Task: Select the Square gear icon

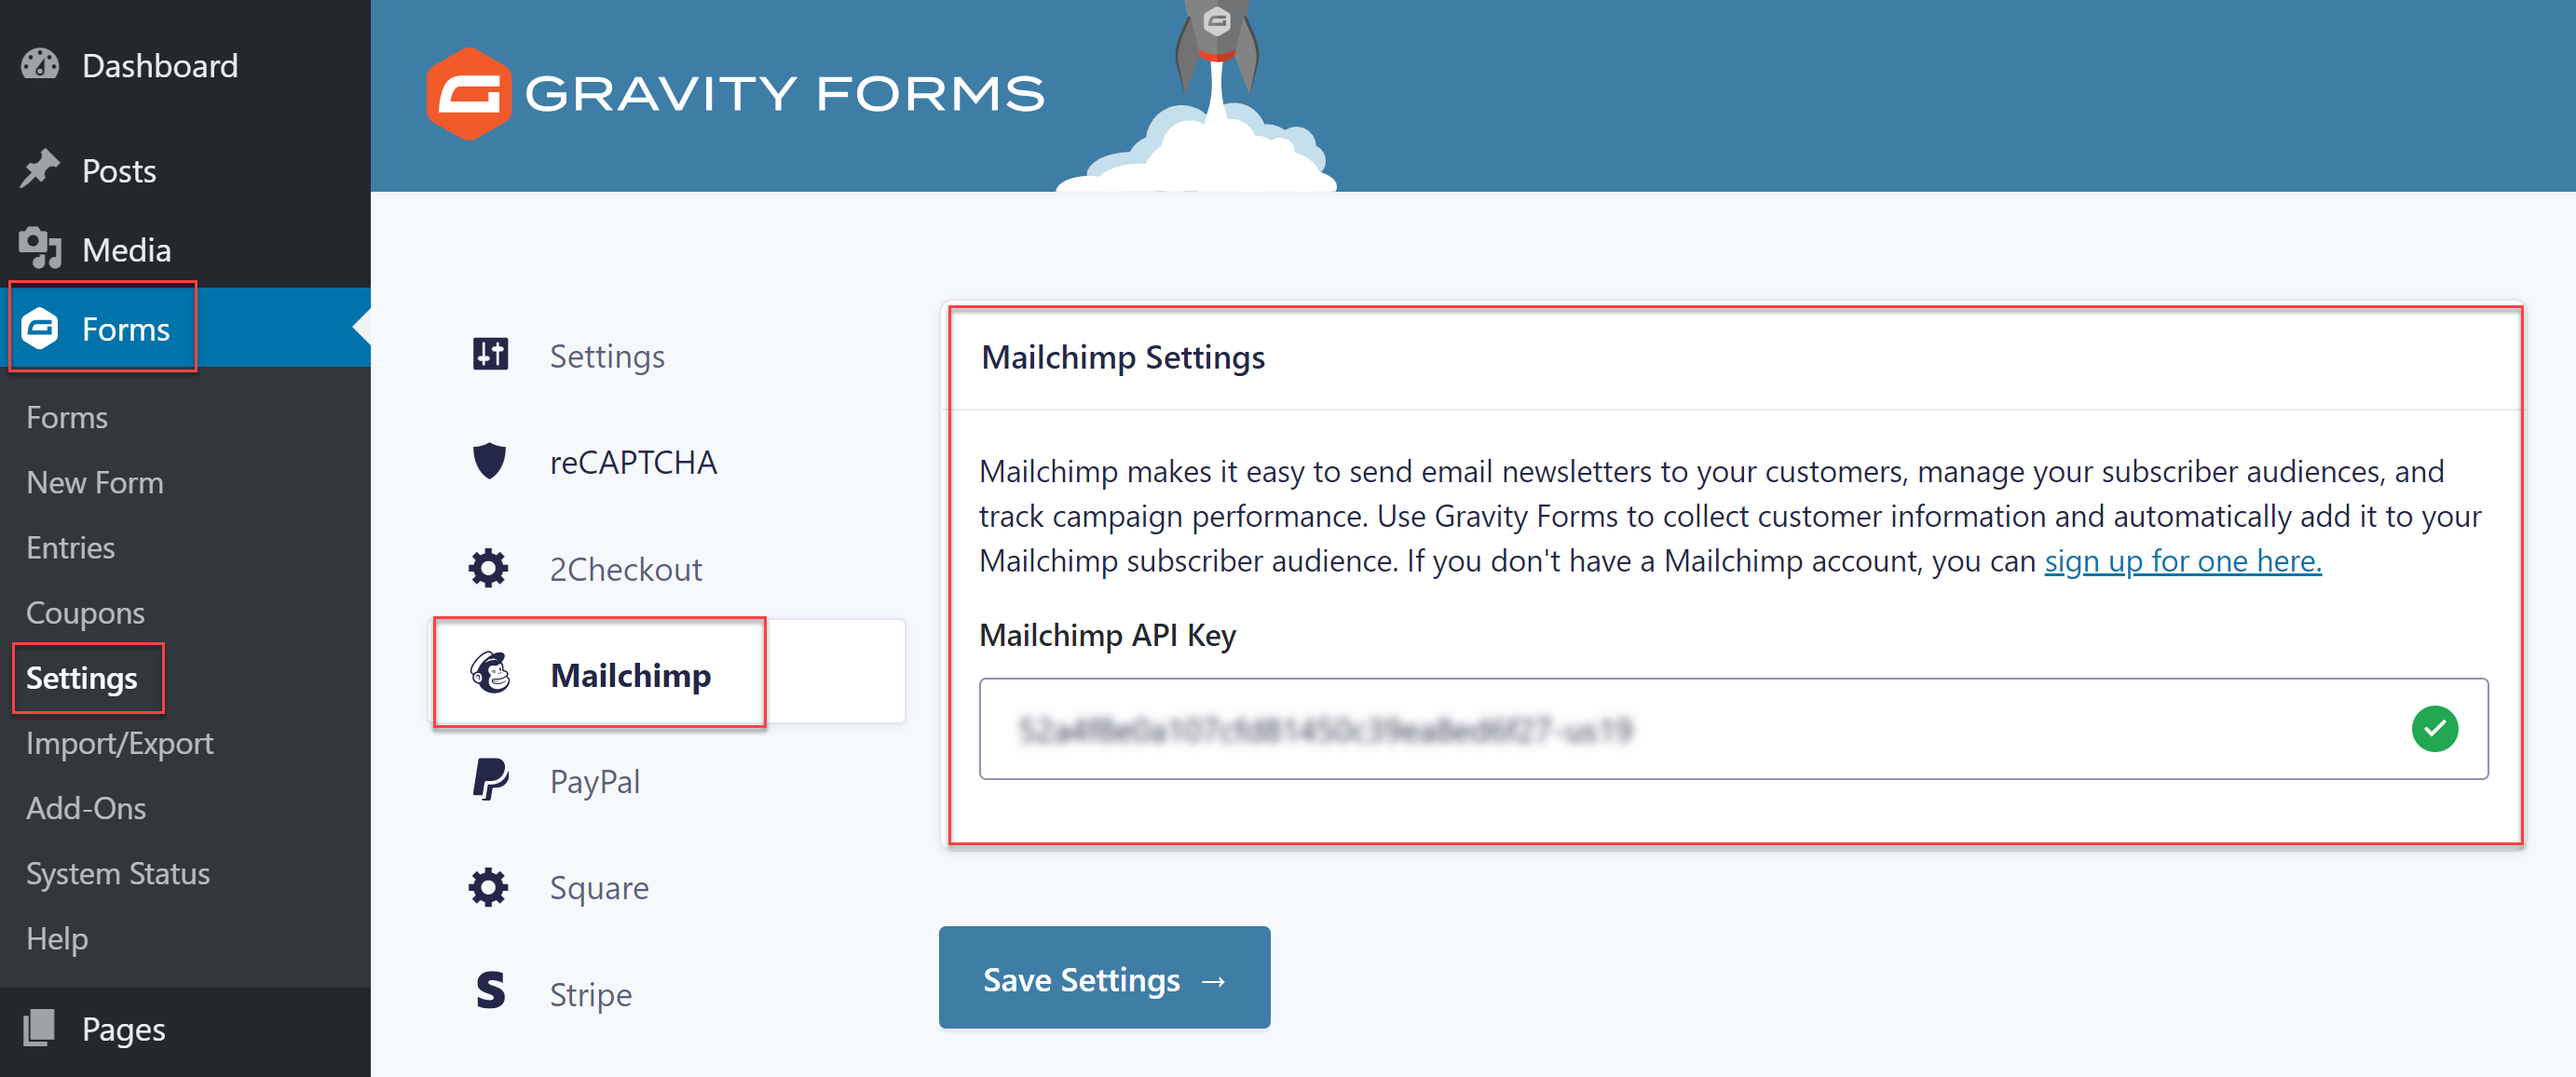Action: click(489, 887)
